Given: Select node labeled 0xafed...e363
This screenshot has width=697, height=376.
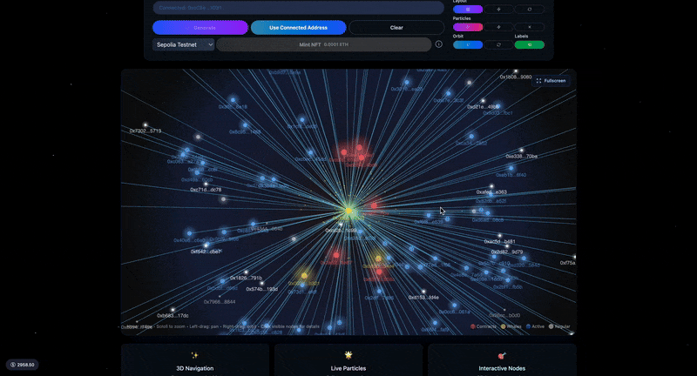Looking at the screenshot, I should click(491, 186).
